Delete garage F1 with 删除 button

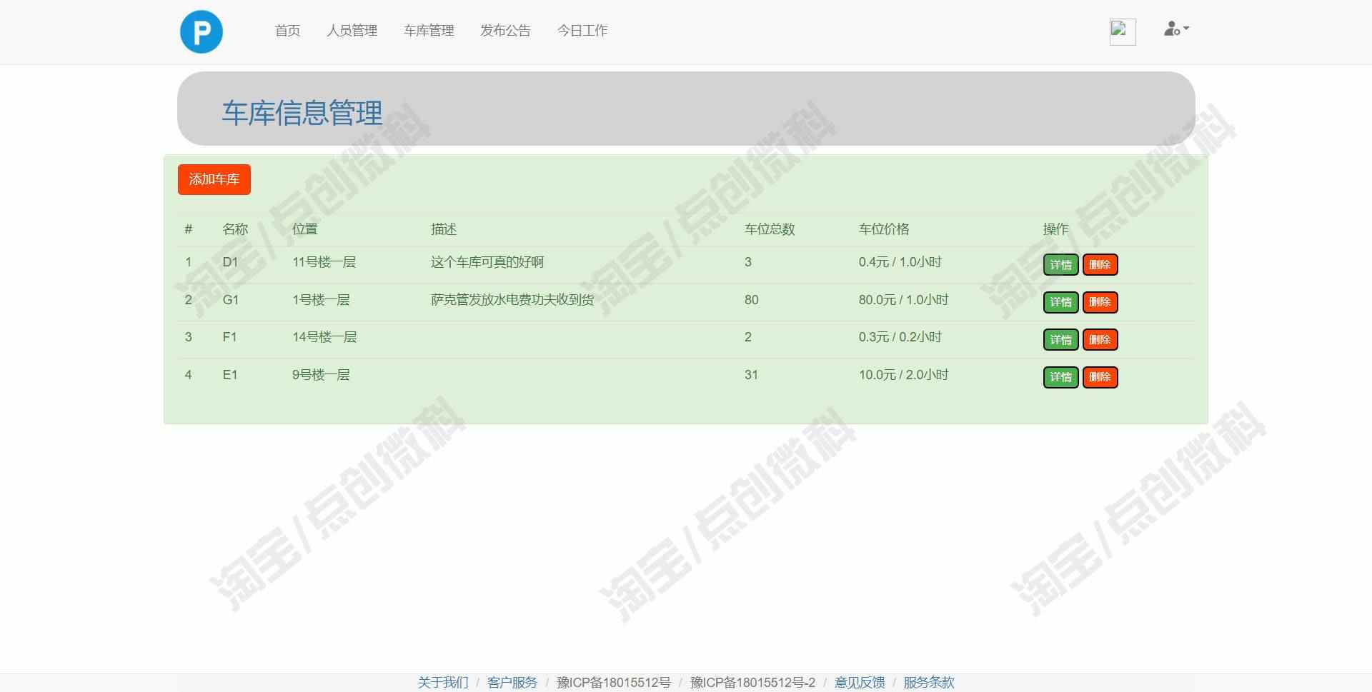click(x=1100, y=340)
